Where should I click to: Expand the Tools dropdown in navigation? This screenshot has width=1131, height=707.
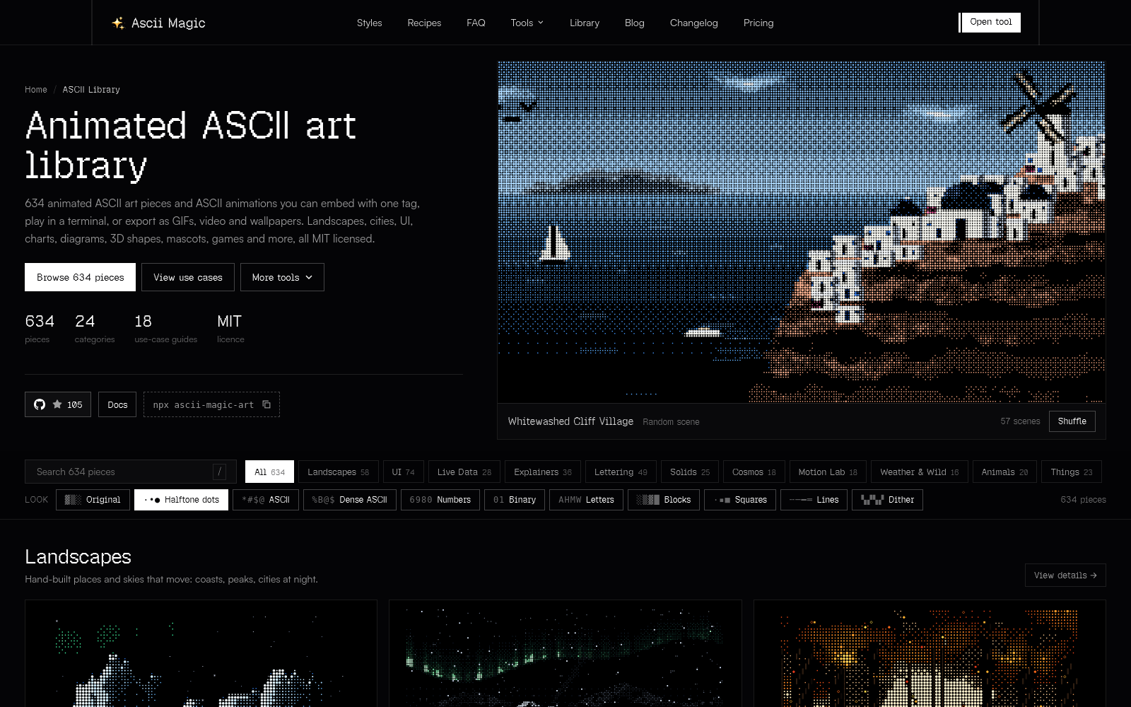[527, 23]
